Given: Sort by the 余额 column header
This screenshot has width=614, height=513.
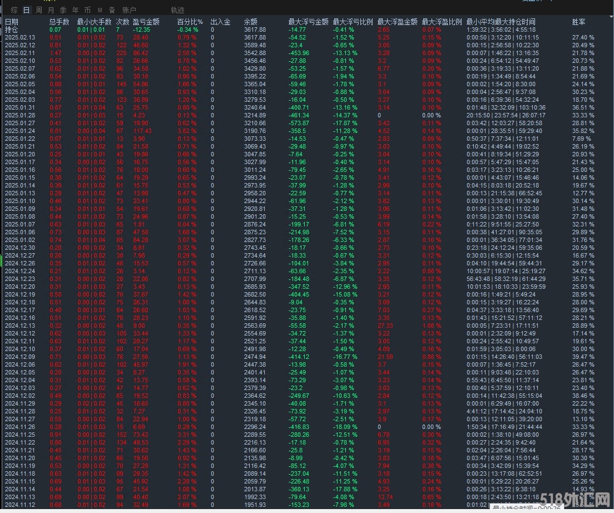Looking at the screenshot, I should pos(251,22).
